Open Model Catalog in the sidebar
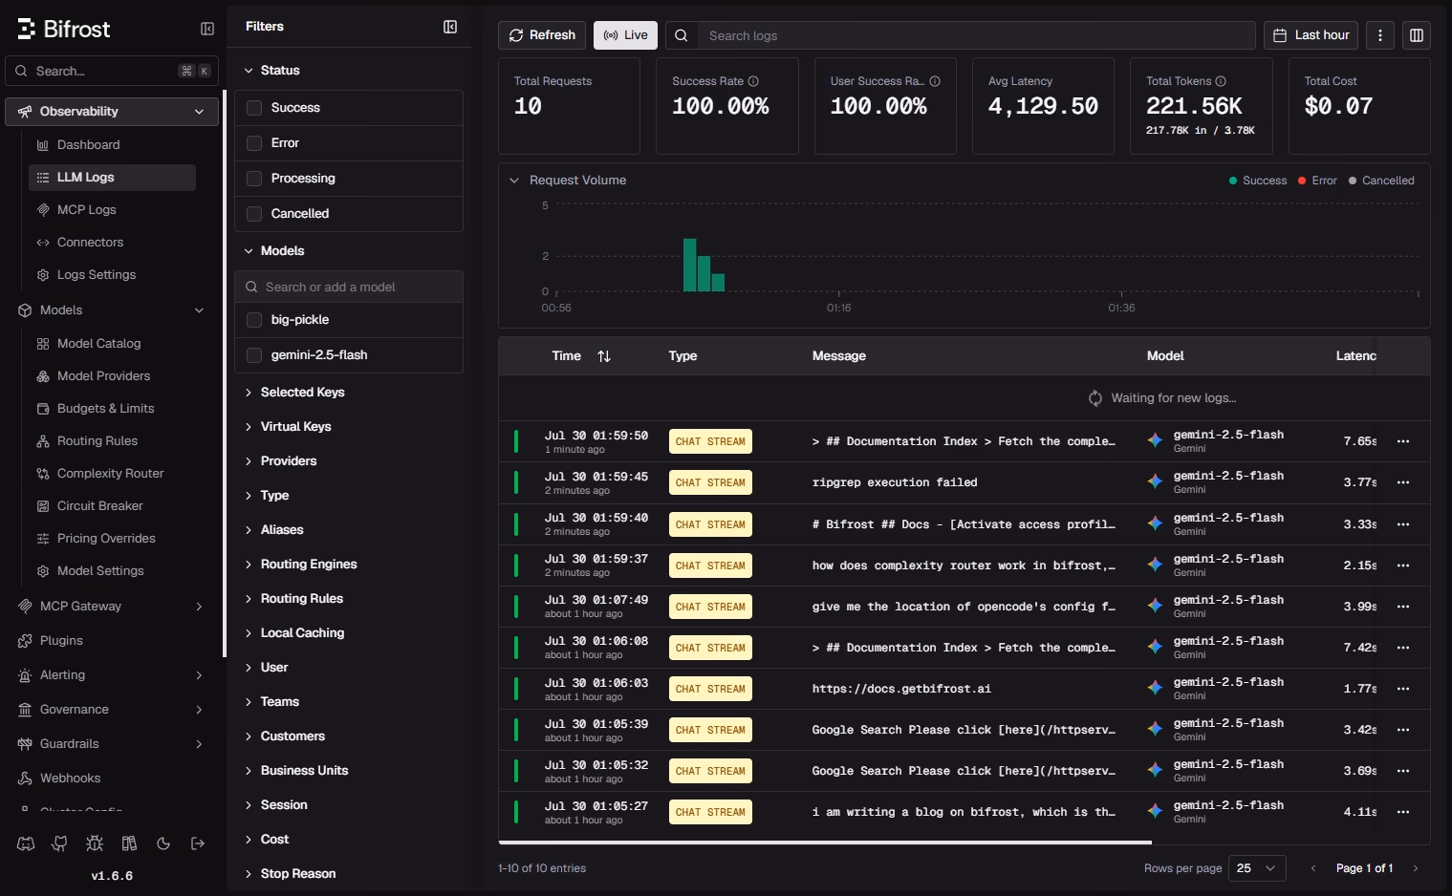Image resolution: width=1452 pixels, height=896 pixels. click(112, 344)
